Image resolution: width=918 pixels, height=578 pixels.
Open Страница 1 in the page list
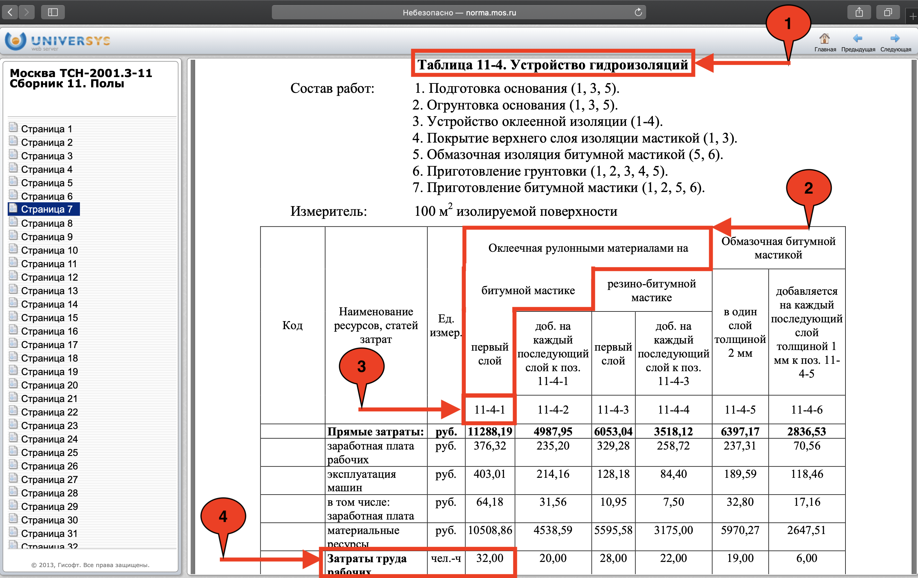point(46,129)
